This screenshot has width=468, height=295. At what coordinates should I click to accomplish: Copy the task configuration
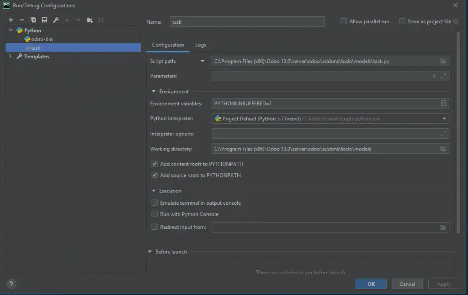click(32, 20)
